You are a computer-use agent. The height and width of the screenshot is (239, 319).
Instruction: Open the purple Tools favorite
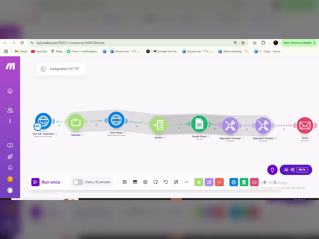209,182
